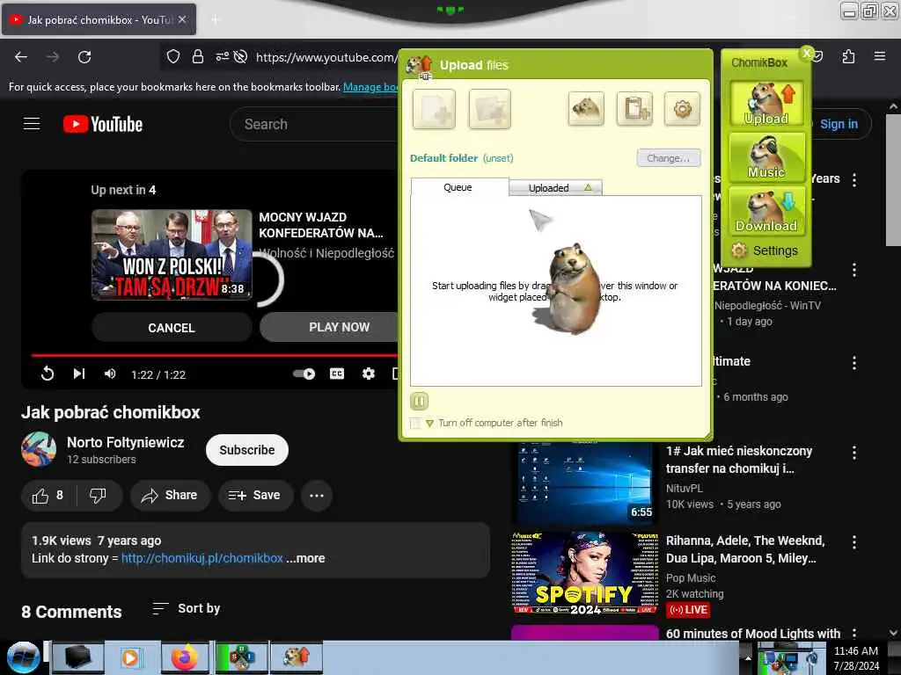Click the up next video thumbnail
This screenshot has height=675, width=901.
pos(172,254)
